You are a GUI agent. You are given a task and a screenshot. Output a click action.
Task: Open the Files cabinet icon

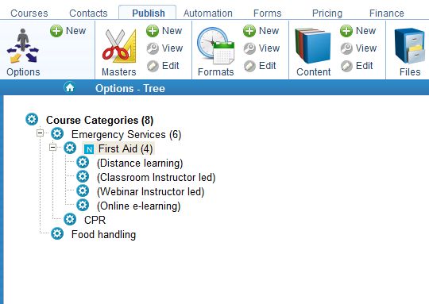[410, 46]
